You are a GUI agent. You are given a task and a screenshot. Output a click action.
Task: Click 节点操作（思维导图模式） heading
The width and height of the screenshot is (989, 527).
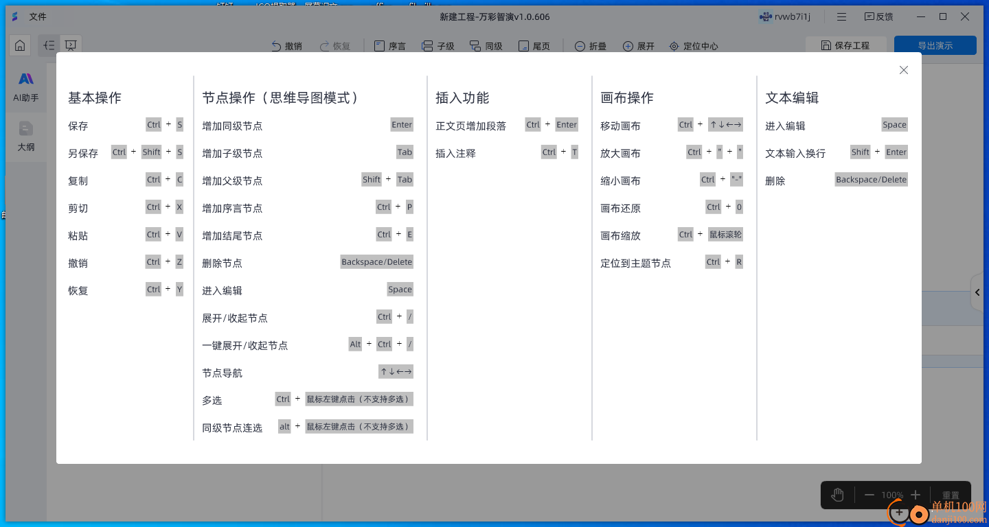pos(280,97)
